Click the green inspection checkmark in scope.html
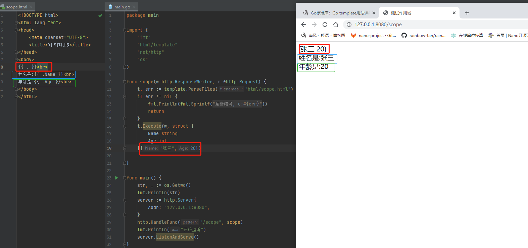 tap(100, 15)
